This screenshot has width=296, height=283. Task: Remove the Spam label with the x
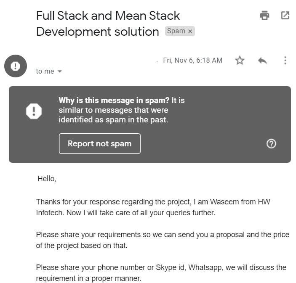[x=190, y=31]
